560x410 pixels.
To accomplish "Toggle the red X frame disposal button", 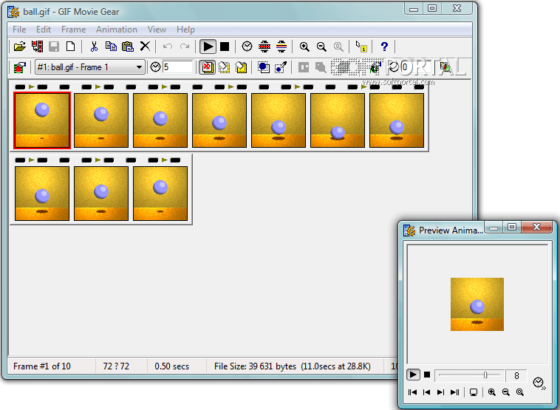I will coord(207,67).
